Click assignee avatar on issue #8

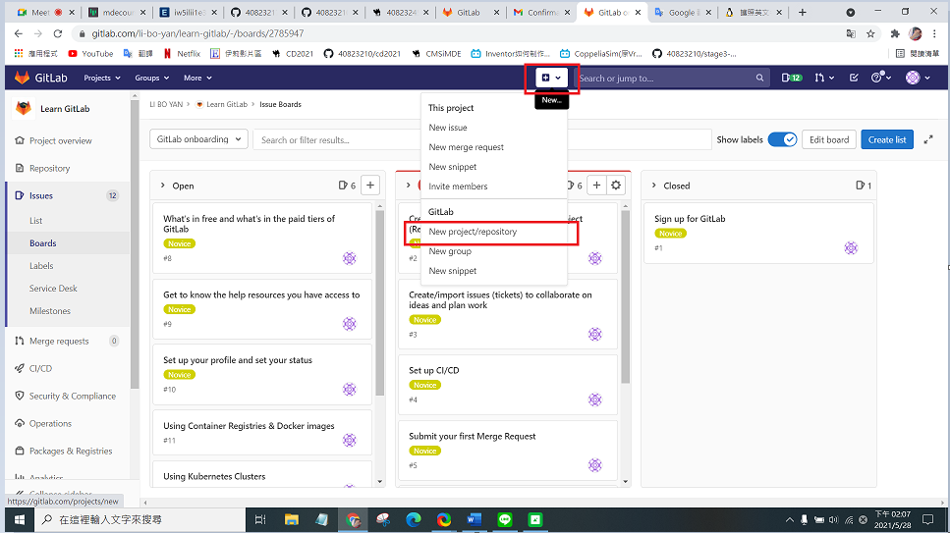[350, 258]
